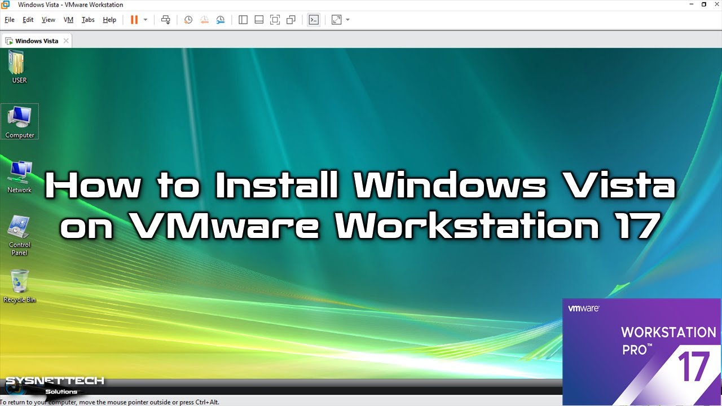This screenshot has height=406, width=722.
Task: Click the 'To return to your computer' status message
Action: click(x=109, y=402)
